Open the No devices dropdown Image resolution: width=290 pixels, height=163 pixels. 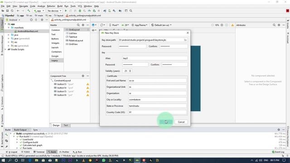(54, 11)
